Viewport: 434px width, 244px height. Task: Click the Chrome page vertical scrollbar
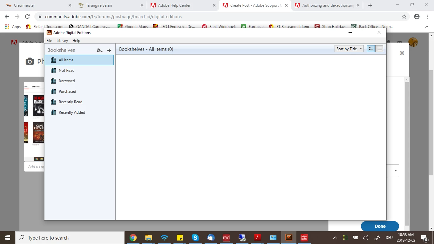pos(431,122)
